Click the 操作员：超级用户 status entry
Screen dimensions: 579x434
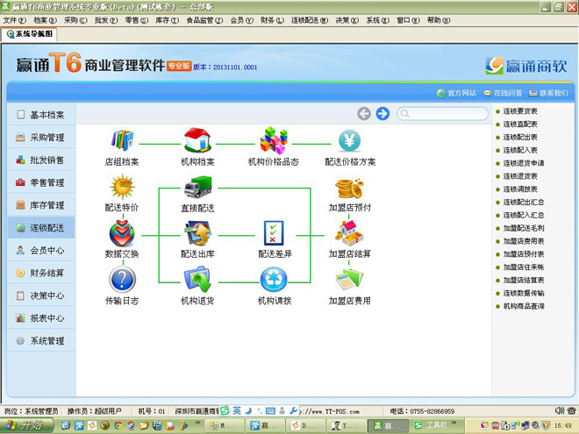(x=94, y=410)
